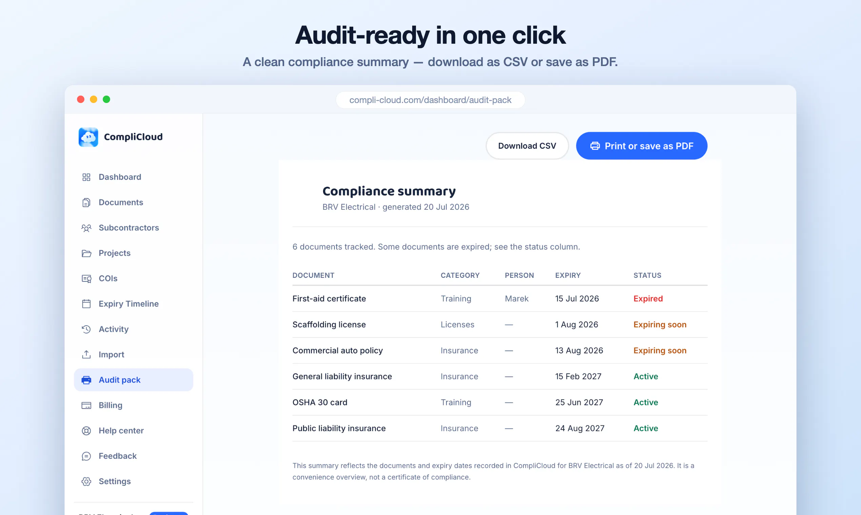Image resolution: width=861 pixels, height=515 pixels.
Task: Click the 24 Aug 2027 expiry date
Action: pos(580,428)
